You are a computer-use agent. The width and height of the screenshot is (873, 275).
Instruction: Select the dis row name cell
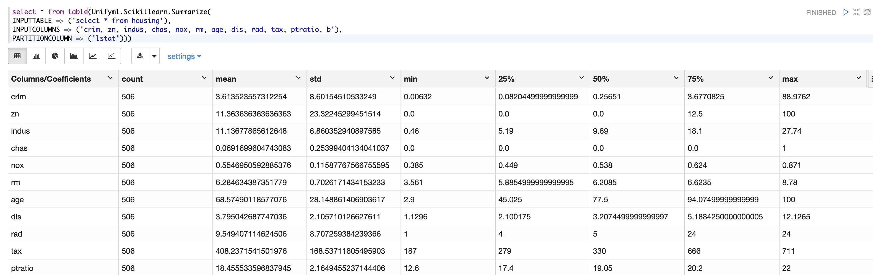63,216
